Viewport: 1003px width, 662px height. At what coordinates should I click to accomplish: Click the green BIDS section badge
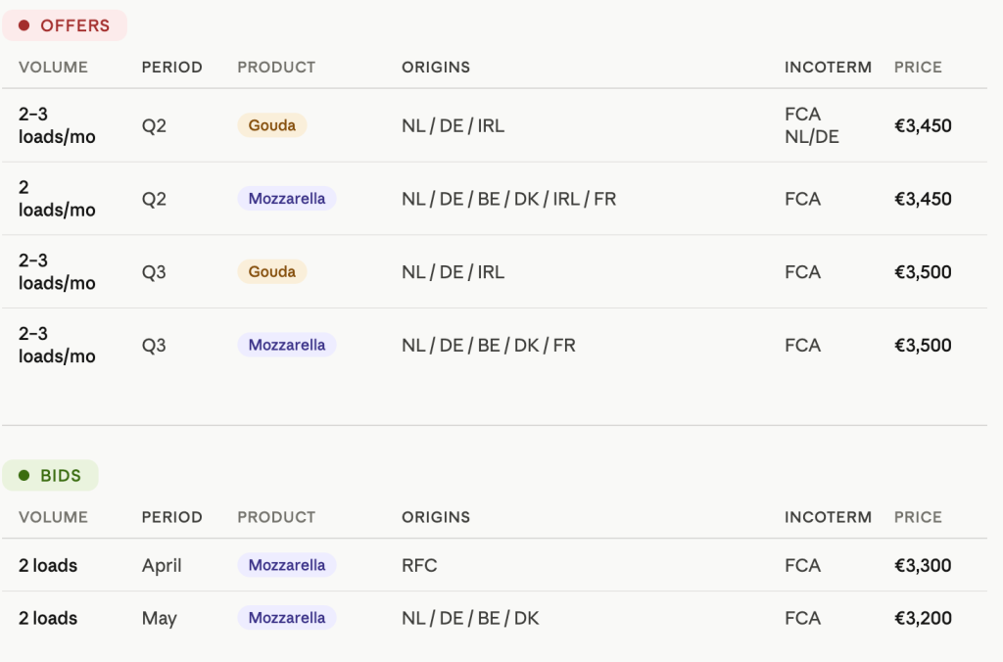coord(51,475)
